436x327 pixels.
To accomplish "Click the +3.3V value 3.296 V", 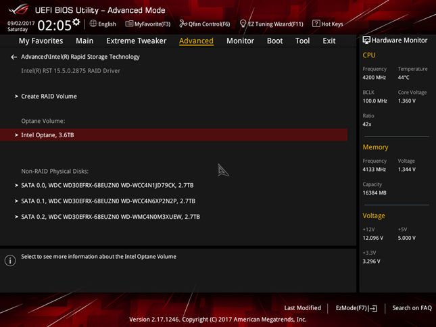I will (x=371, y=261).
